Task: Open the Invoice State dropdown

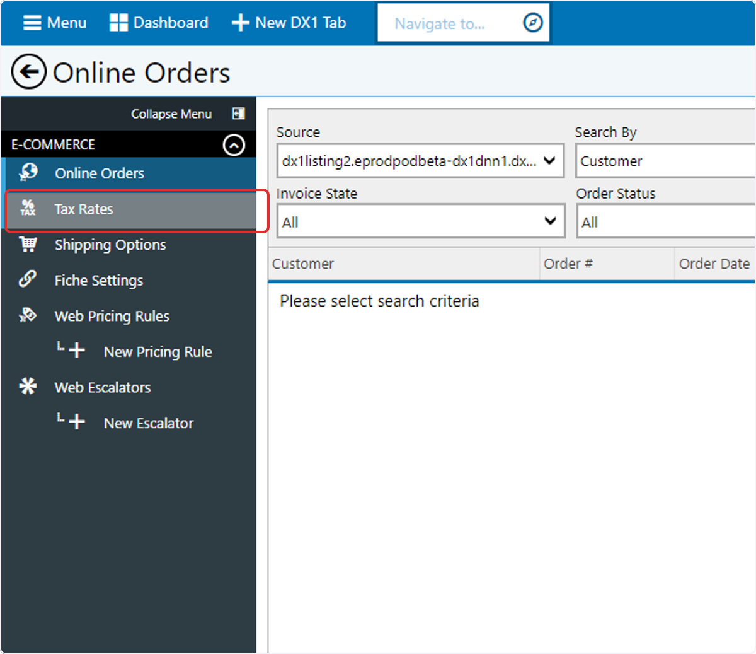Action: pyautogui.click(x=420, y=221)
